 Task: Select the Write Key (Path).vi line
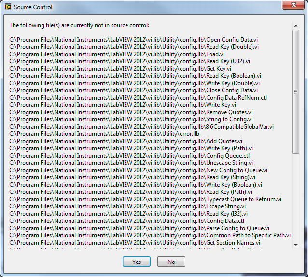coord(131,149)
